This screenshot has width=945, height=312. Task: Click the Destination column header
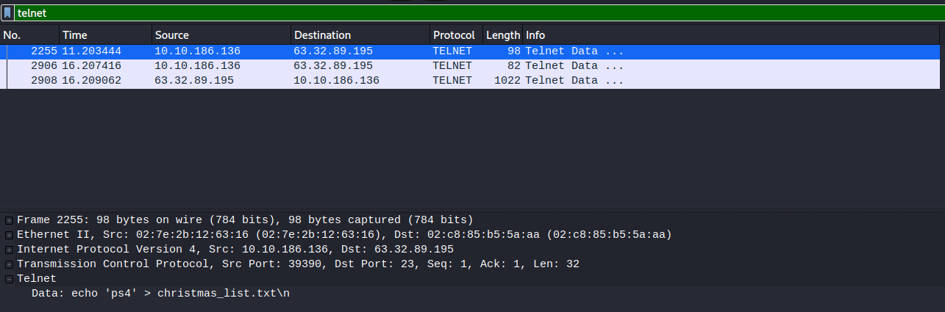[x=359, y=35]
